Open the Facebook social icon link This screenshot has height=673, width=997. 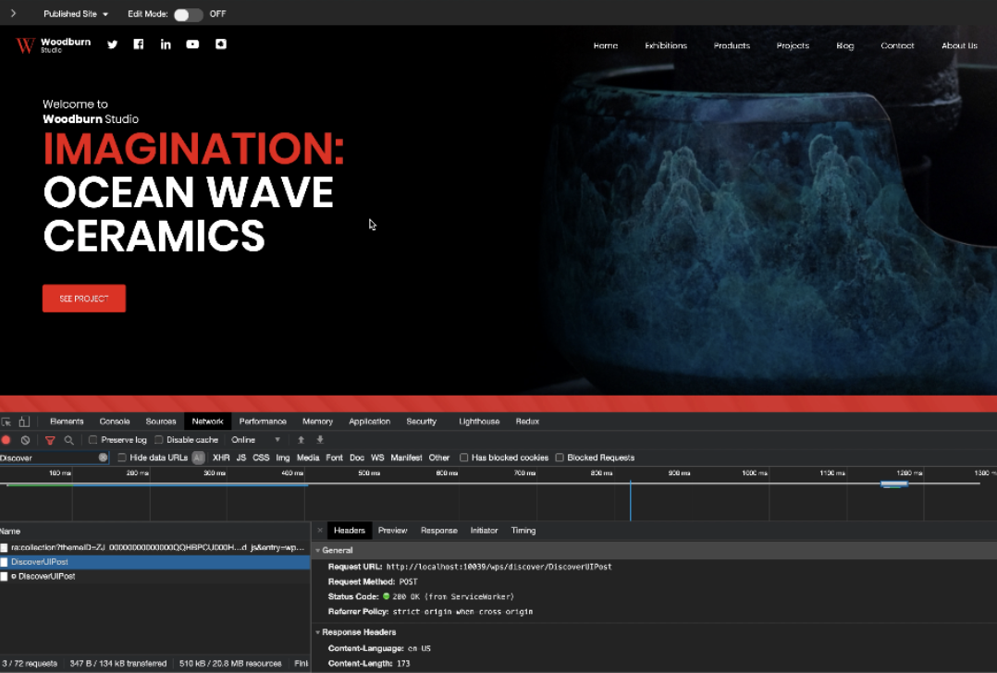tap(139, 44)
